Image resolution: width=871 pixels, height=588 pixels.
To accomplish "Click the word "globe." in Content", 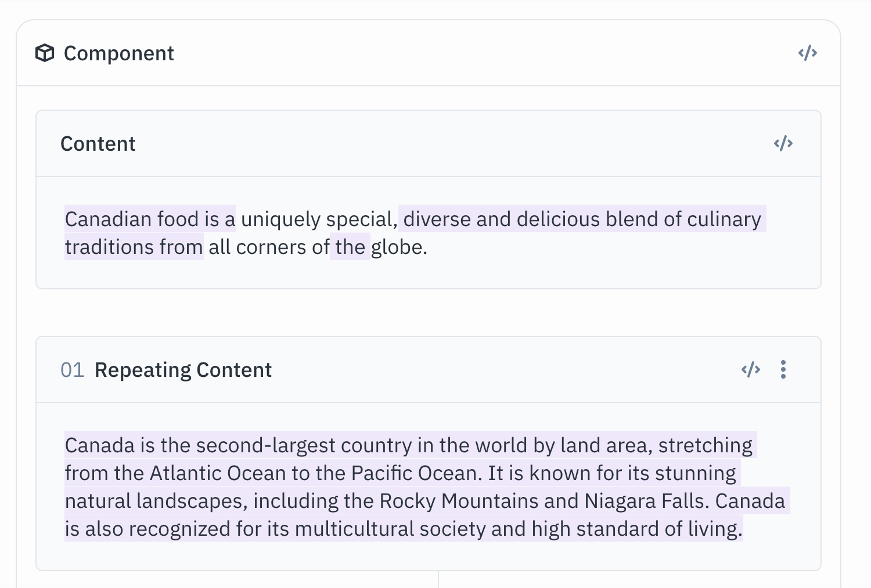I will 399,247.
